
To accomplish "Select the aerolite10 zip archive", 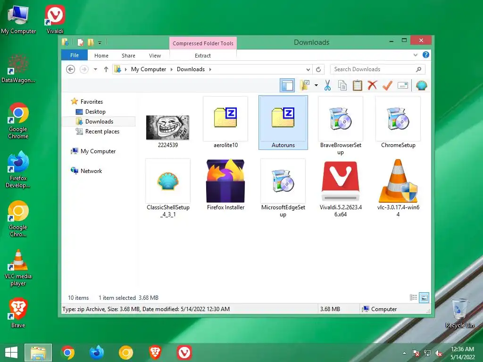I will [225, 123].
